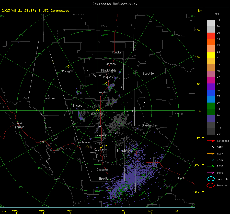
Task: Click the Brooks label
Action: click(x=182, y=178)
